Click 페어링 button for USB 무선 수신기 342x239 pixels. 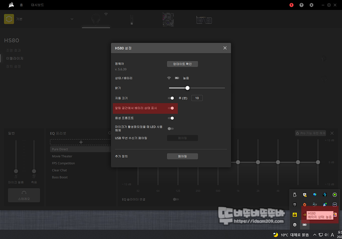[182, 138]
